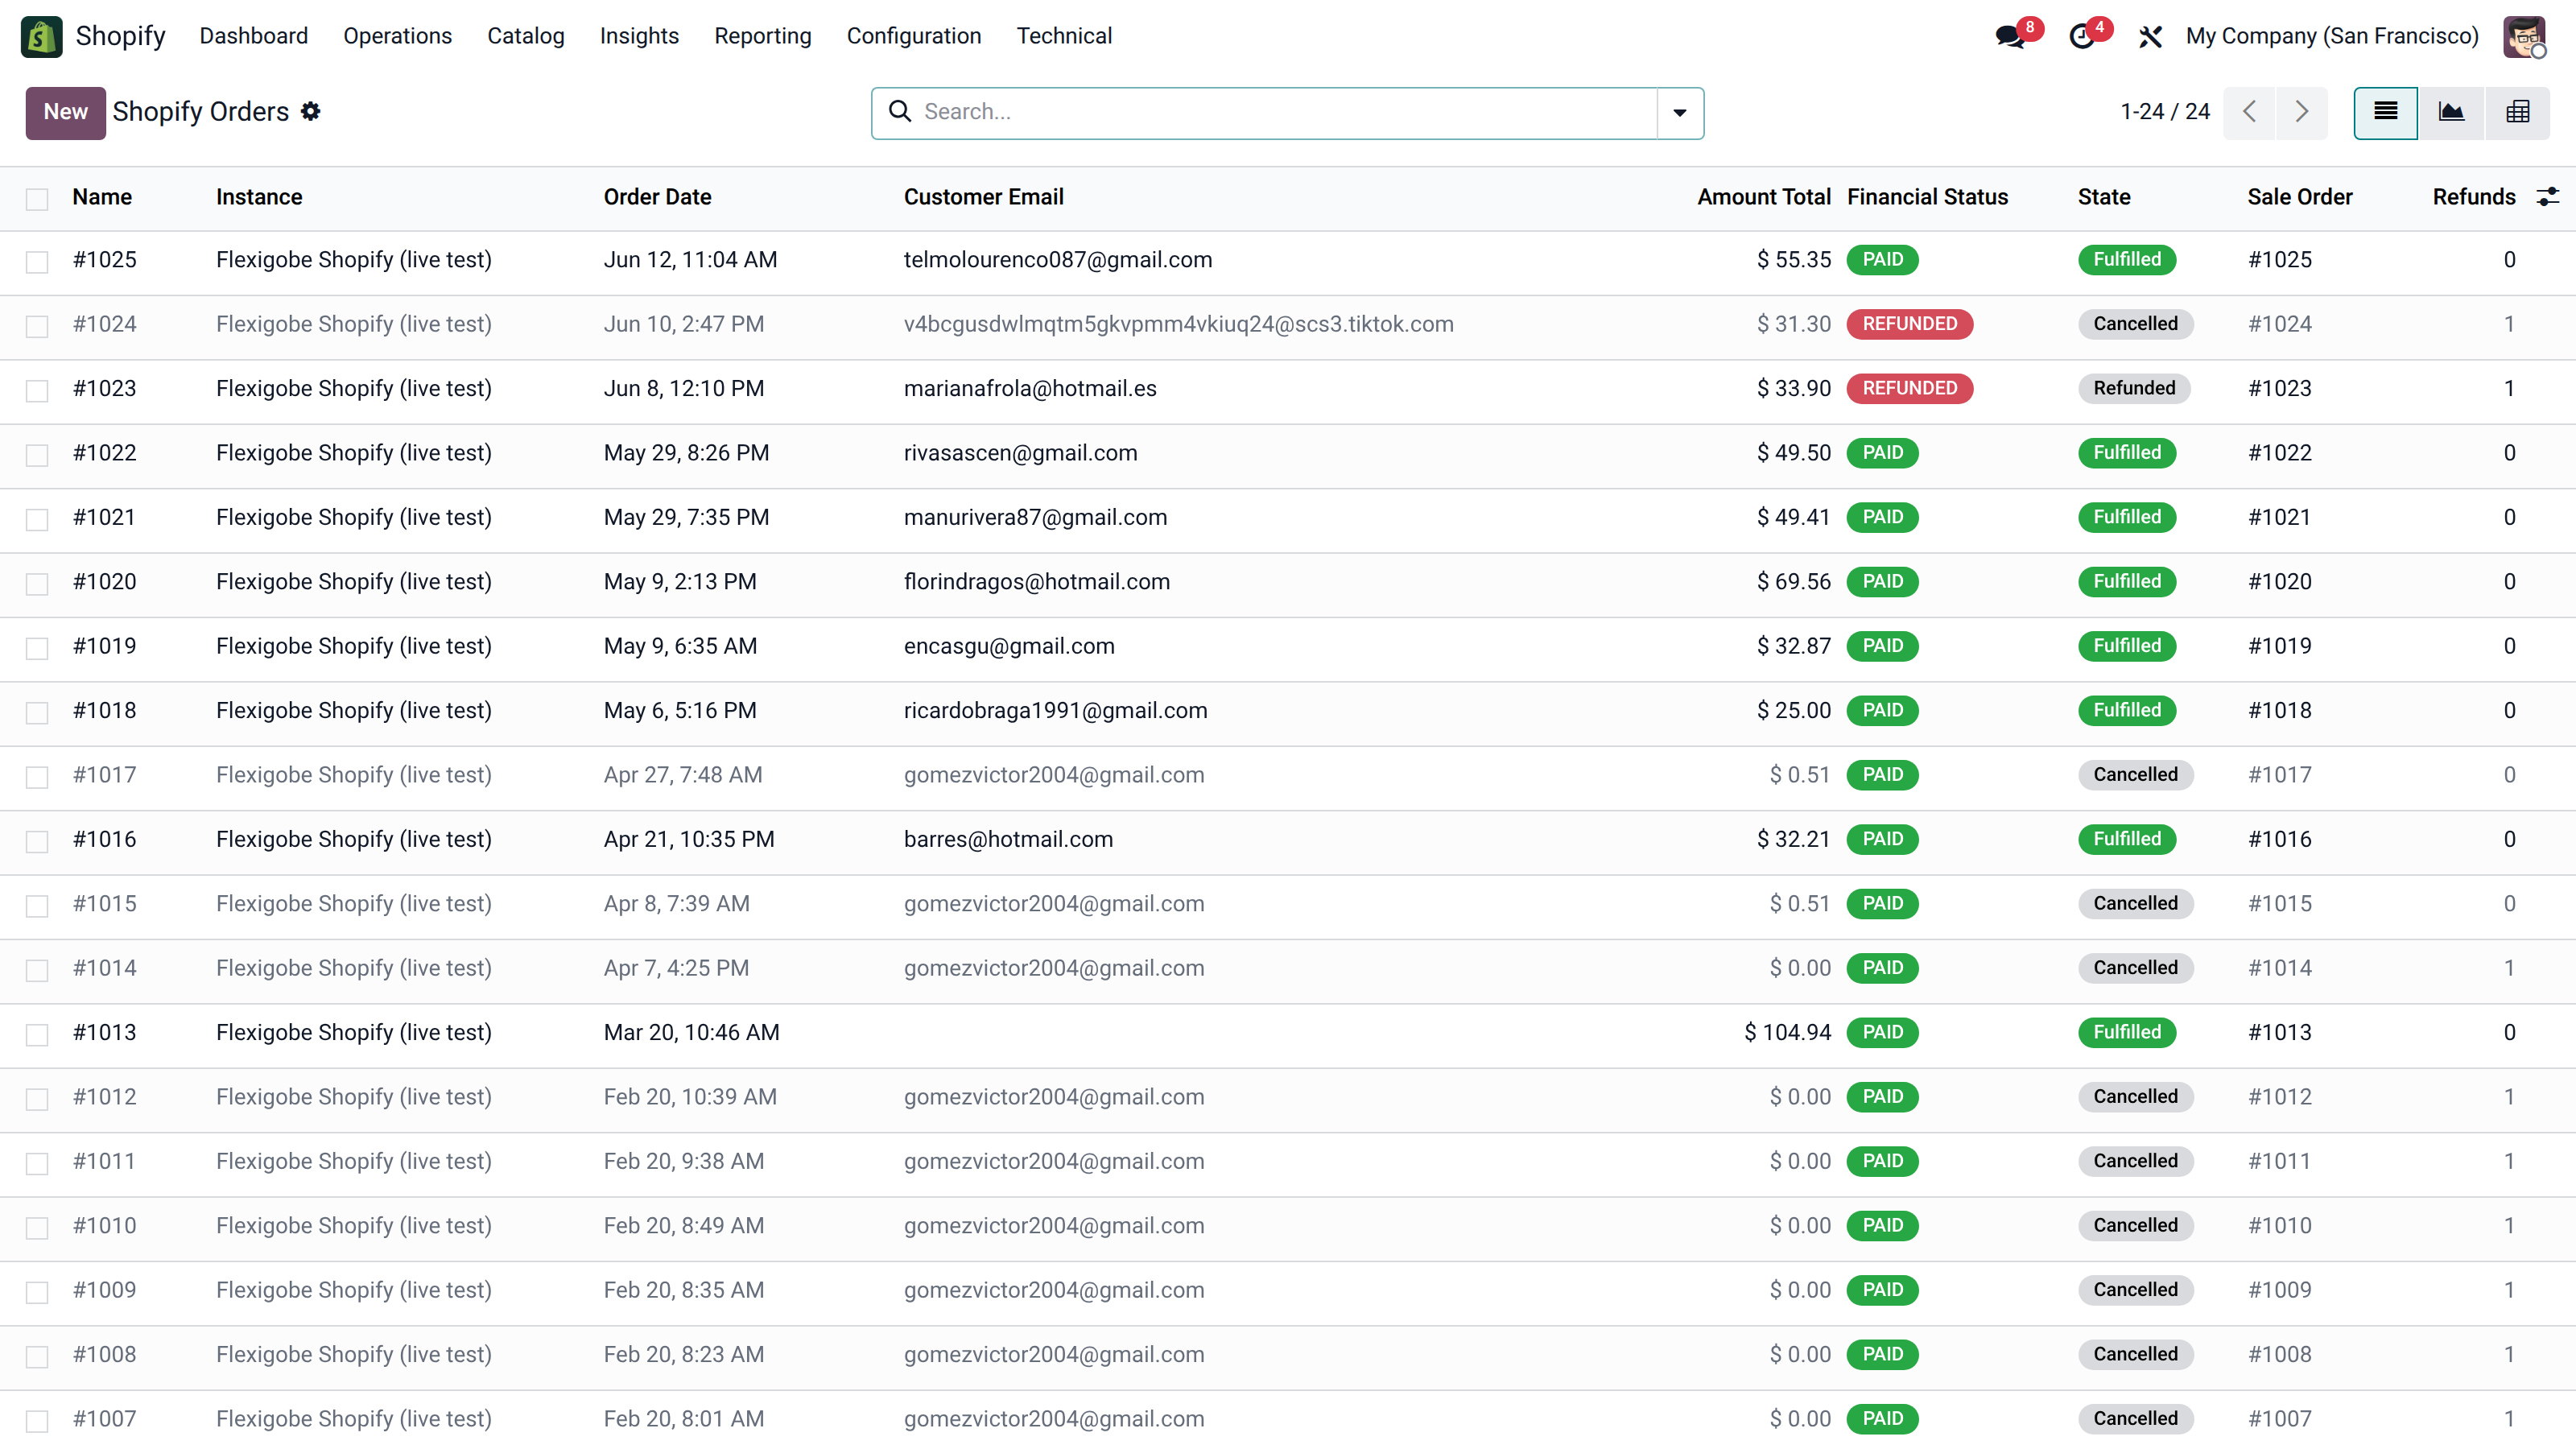
Task: Check the box for order #1022
Action: click(x=37, y=454)
